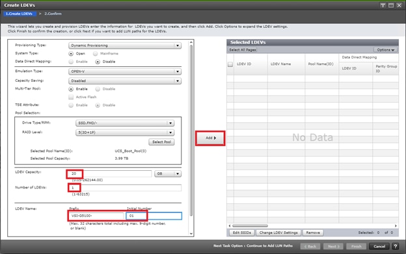The width and height of the screenshot is (406, 254).
Task: Open Options menu in Selected LDEVs
Action: [x=386, y=49]
